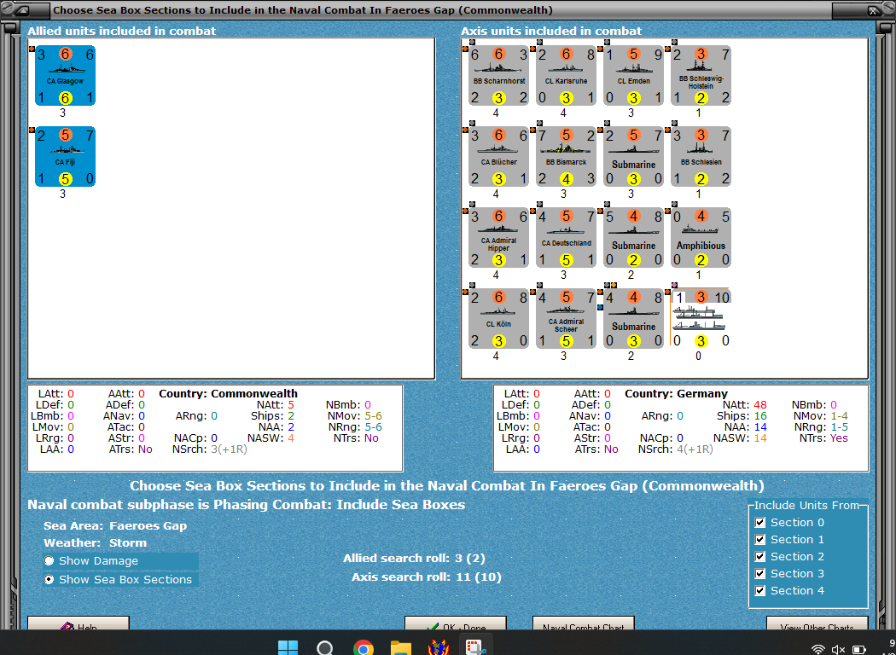Viewport: 896px width, 655px height.
Task: Open the Naval Combat Chart
Action: [x=584, y=623]
